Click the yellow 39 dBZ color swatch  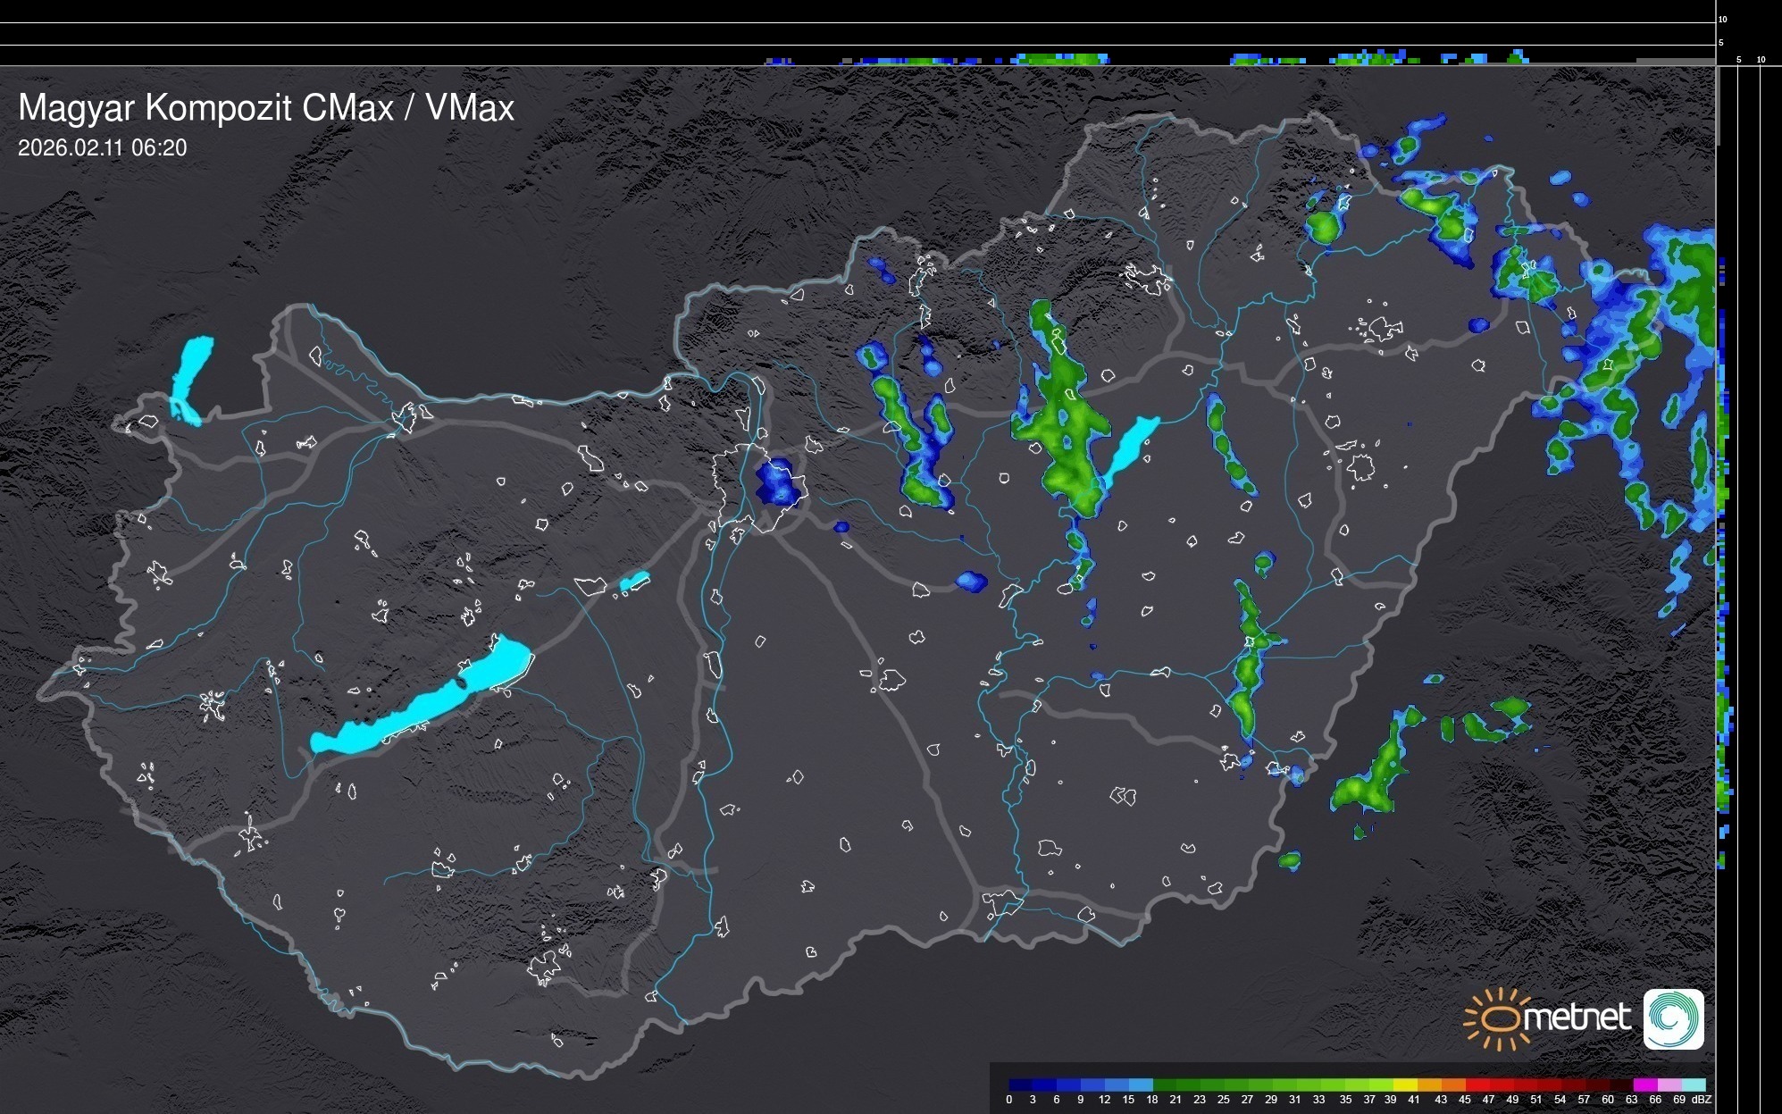point(1405,1085)
